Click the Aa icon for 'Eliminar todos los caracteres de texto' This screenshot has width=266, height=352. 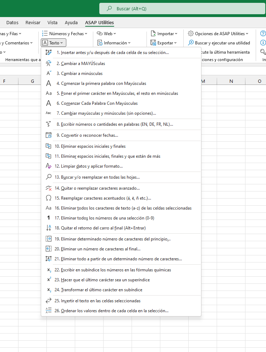coord(48,208)
